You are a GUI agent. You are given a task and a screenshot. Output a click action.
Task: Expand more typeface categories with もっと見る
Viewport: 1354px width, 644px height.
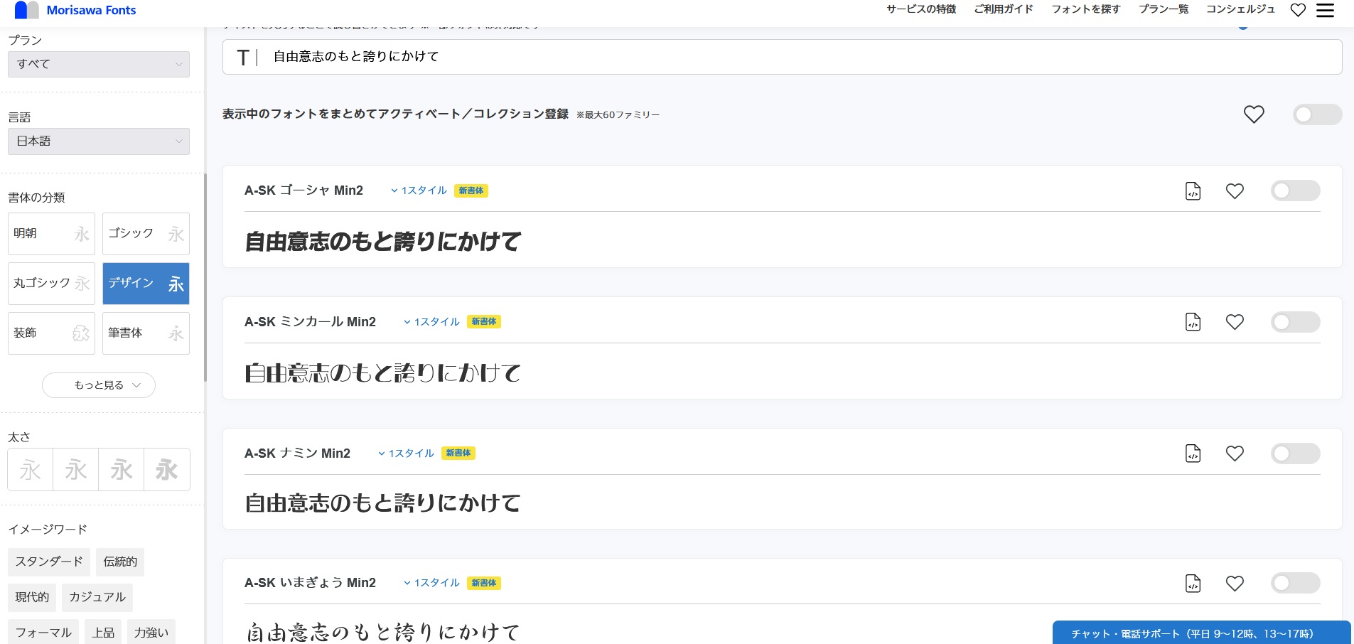[99, 385]
